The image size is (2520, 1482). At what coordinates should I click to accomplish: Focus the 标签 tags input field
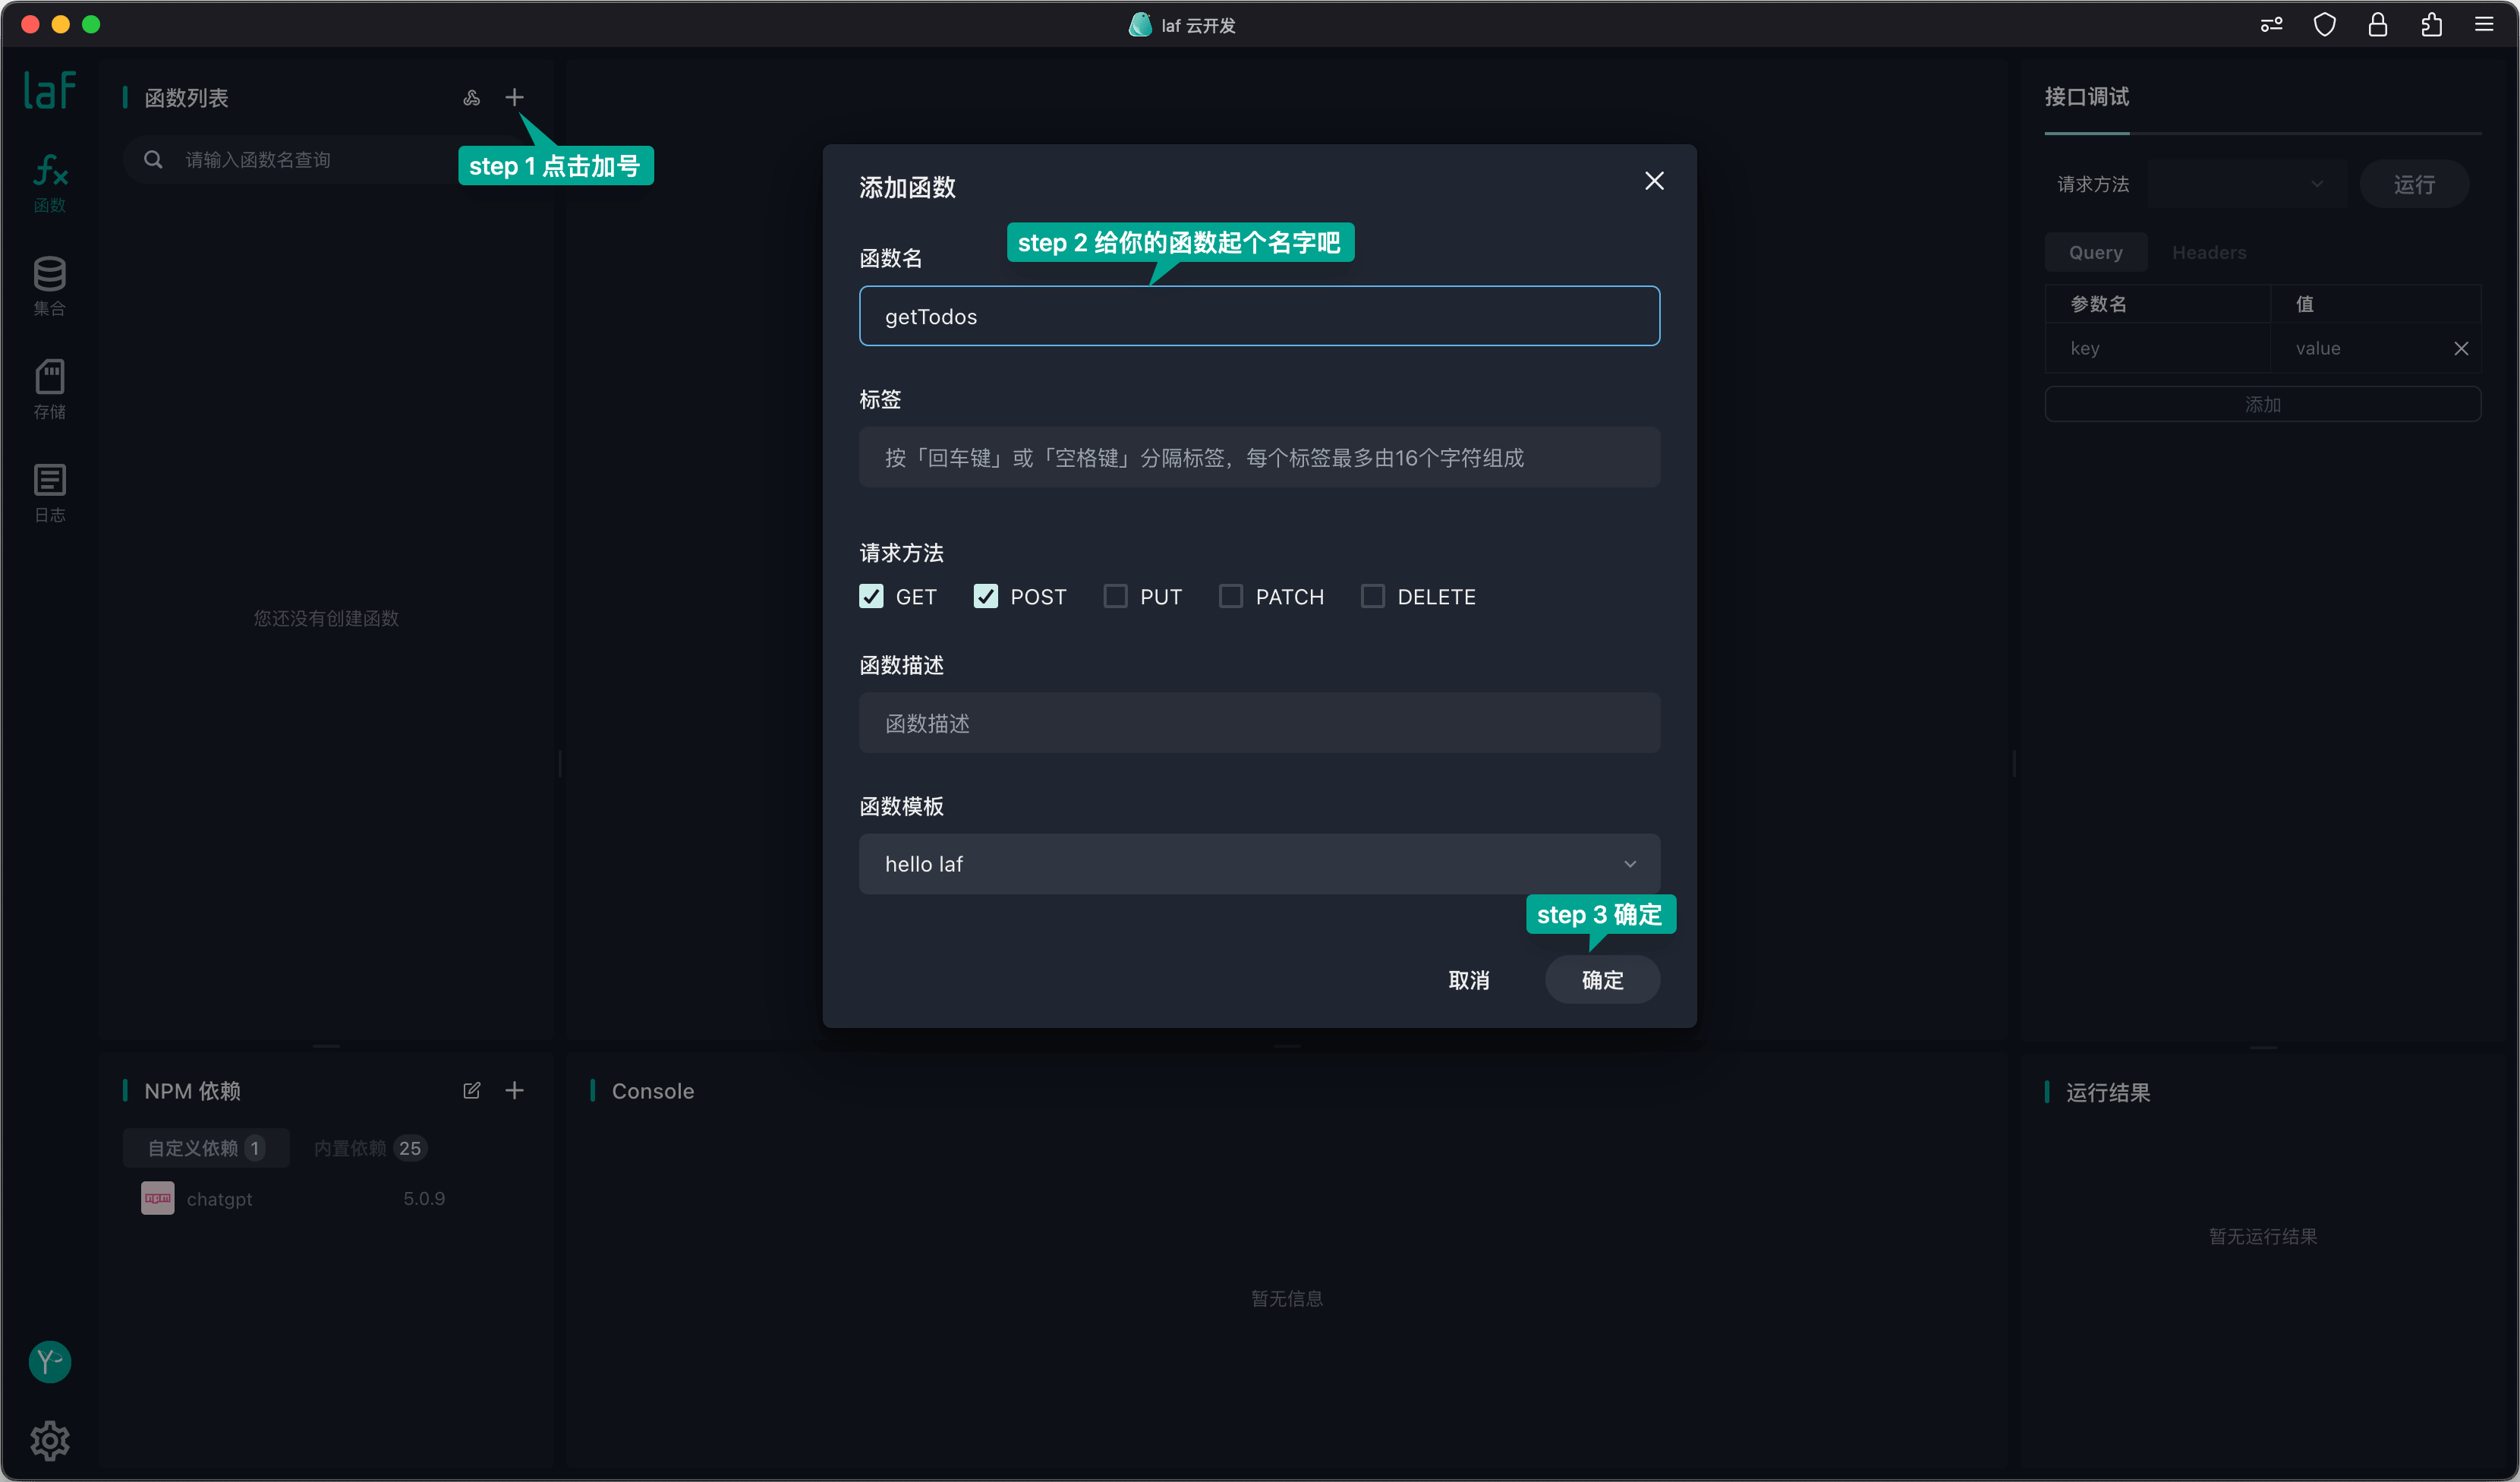pyautogui.click(x=1259, y=457)
